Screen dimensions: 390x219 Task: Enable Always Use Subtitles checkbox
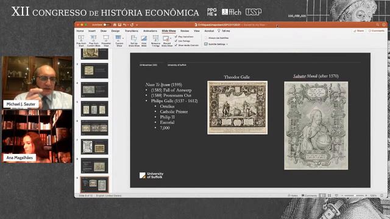click(x=206, y=38)
